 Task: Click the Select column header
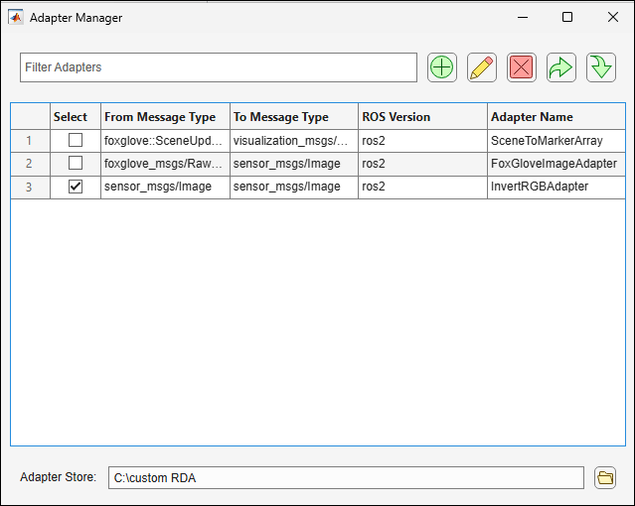[x=76, y=116]
